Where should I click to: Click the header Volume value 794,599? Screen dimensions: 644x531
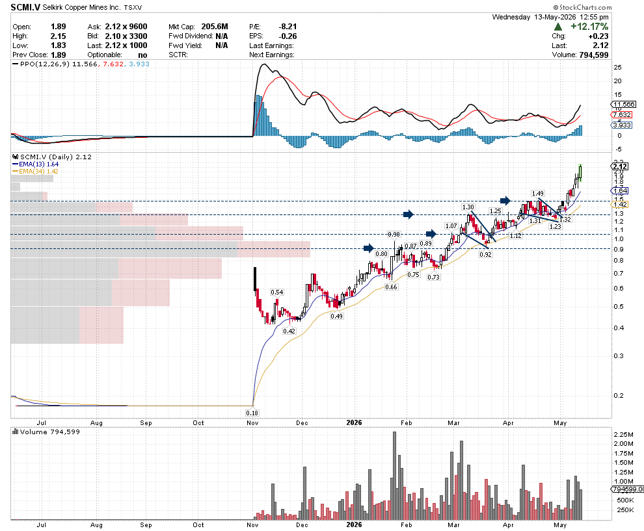coord(593,55)
